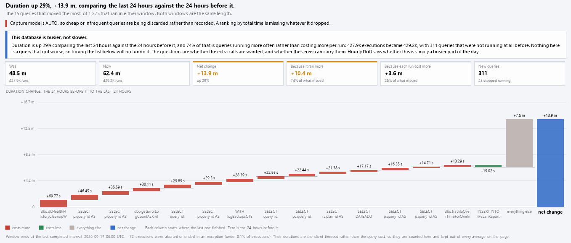Open the 'Now 62.4 m' summary card
The width and height of the screenshot is (571, 243).
click(144, 73)
